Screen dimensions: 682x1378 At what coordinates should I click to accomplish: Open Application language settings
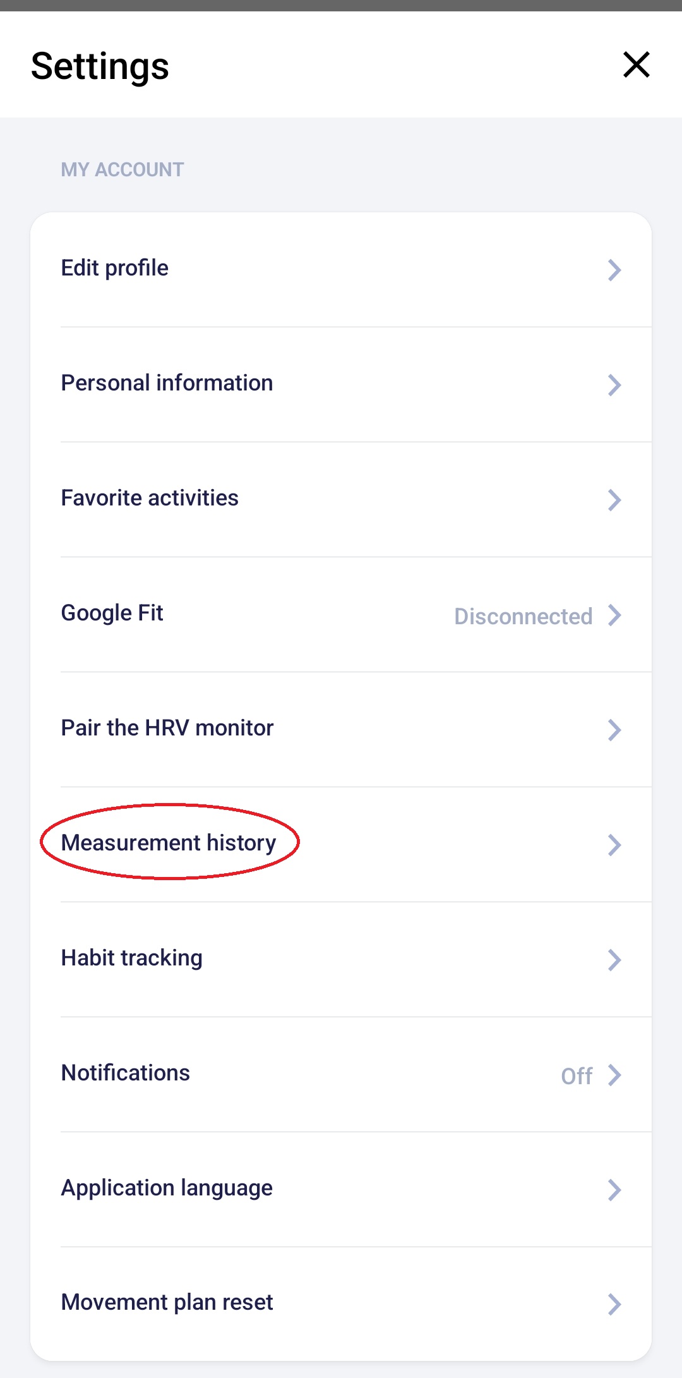[167, 1188]
